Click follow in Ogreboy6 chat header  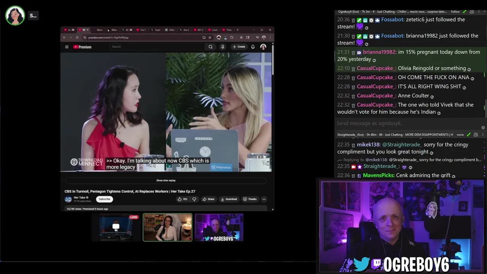coord(455,12)
